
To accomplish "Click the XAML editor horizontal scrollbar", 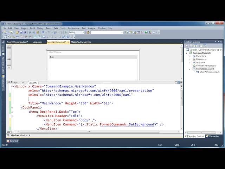I will point(89,132).
